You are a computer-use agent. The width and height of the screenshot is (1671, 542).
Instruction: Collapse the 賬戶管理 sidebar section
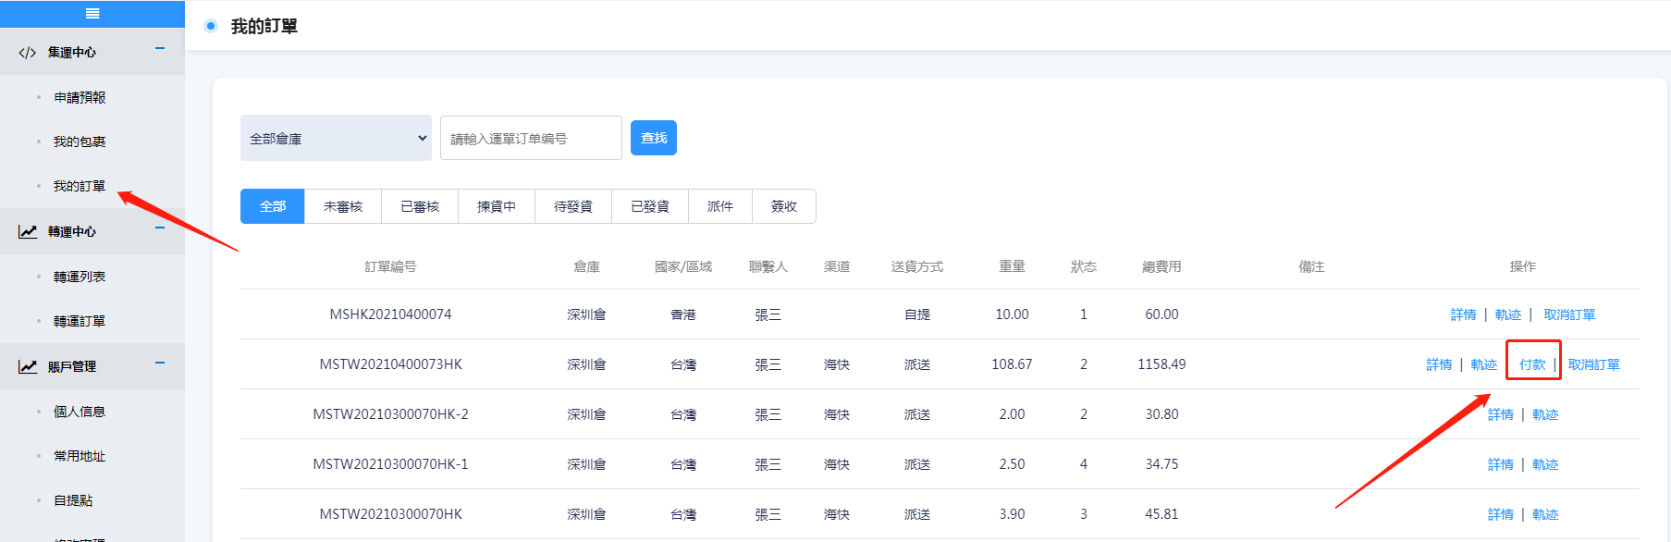[160, 363]
